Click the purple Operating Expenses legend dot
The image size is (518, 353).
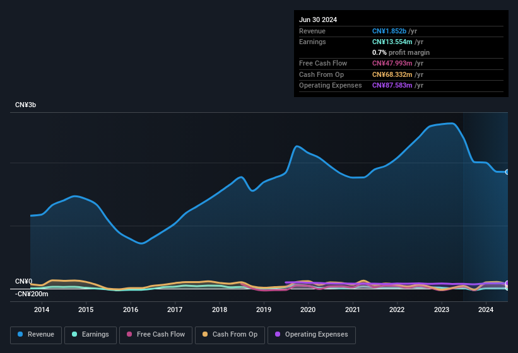[x=278, y=334]
